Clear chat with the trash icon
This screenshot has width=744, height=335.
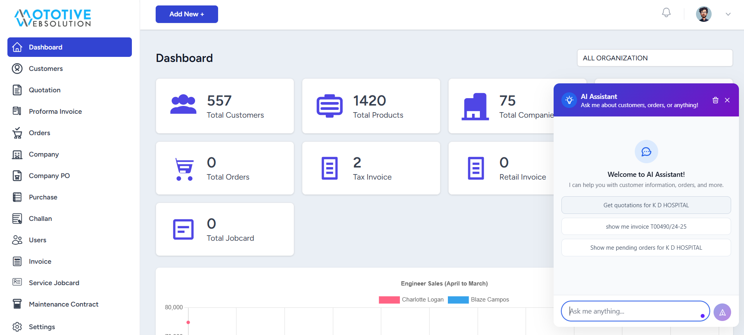point(715,100)
